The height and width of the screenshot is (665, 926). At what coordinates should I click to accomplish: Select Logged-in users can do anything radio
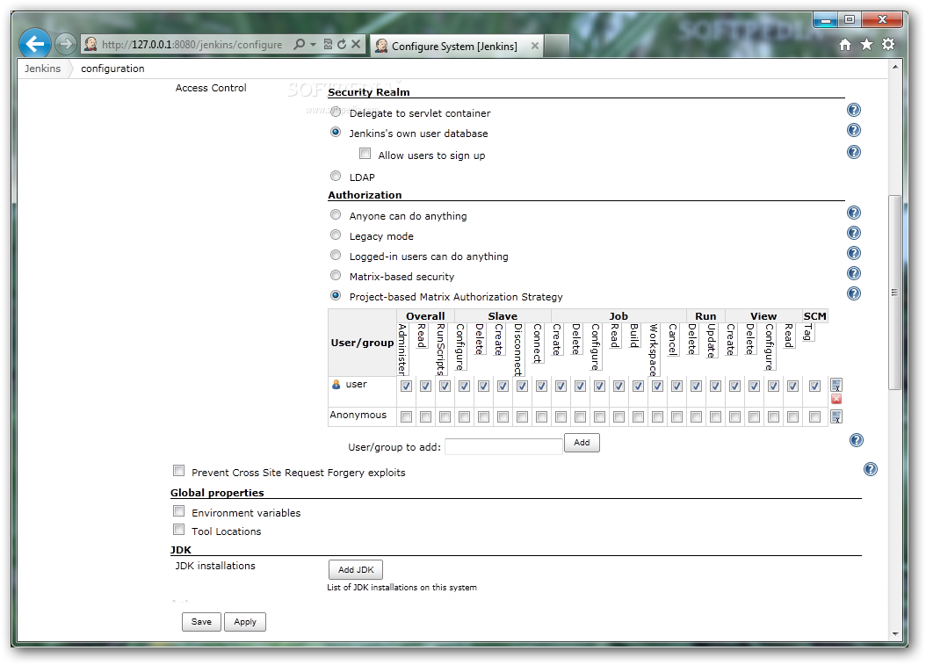336,255
